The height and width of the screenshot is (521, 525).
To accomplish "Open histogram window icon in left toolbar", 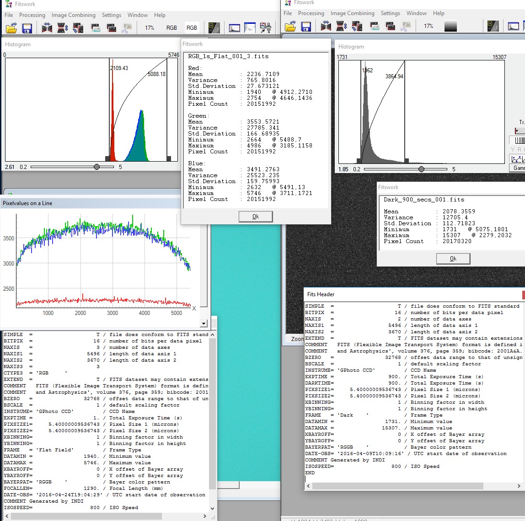I will click(x=234, y=28).
